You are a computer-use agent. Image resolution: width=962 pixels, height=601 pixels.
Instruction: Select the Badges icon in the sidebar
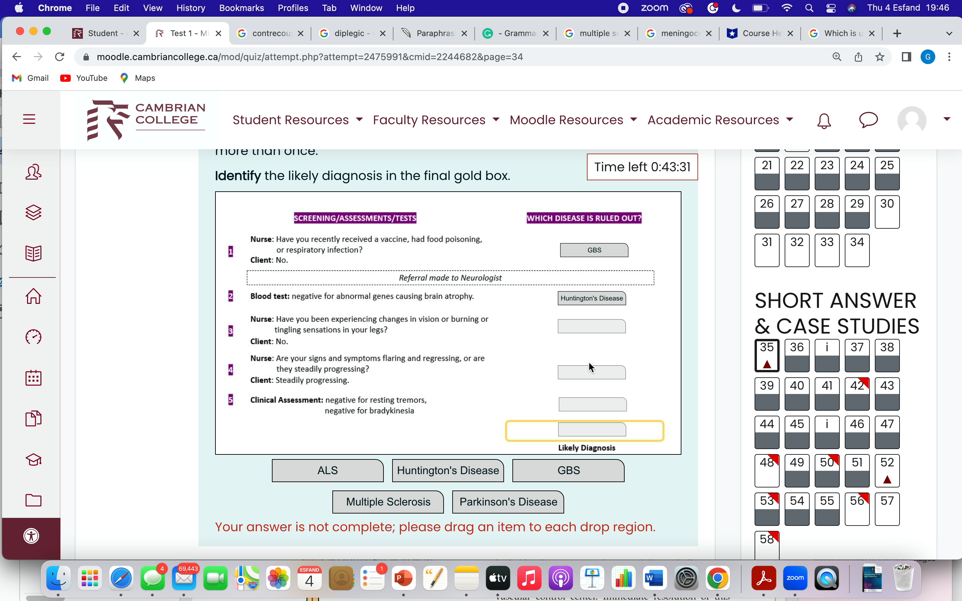33,212
